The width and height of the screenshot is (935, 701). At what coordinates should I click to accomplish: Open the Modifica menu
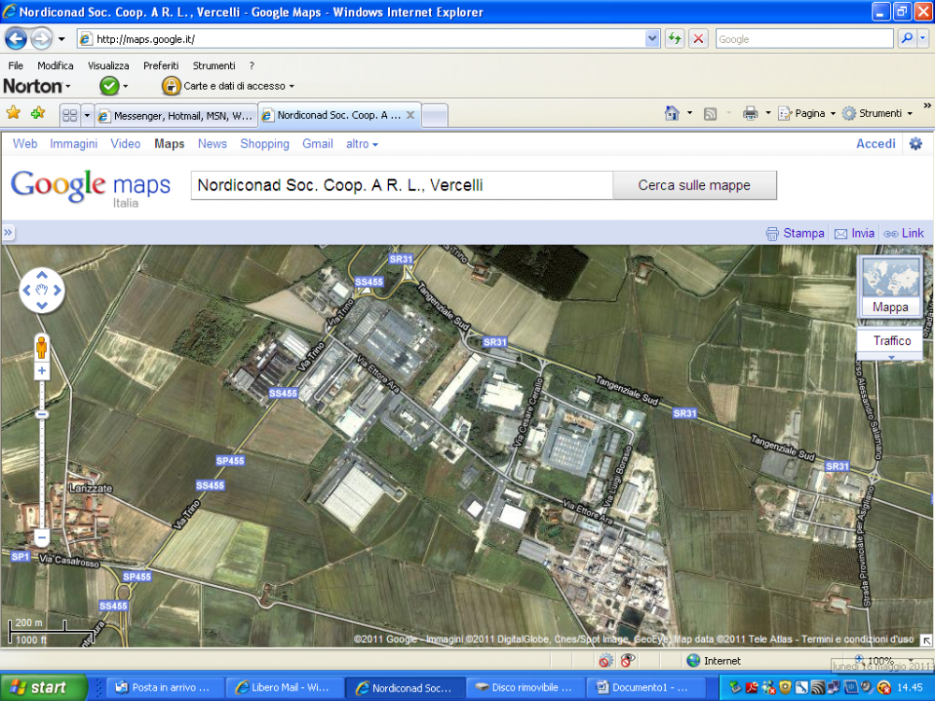click(x=55, y=65)
